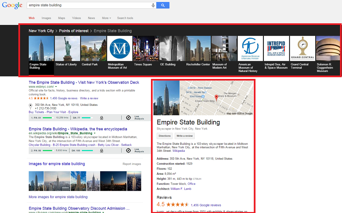Viewport: 342px width, 213px height.
Task: Select Statue of Liberty carousel thumbnail
Action: pyautogui.click(x=67, y=49)
